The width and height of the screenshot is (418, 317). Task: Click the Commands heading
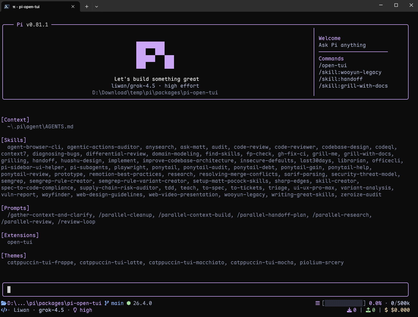pos(331,59)
